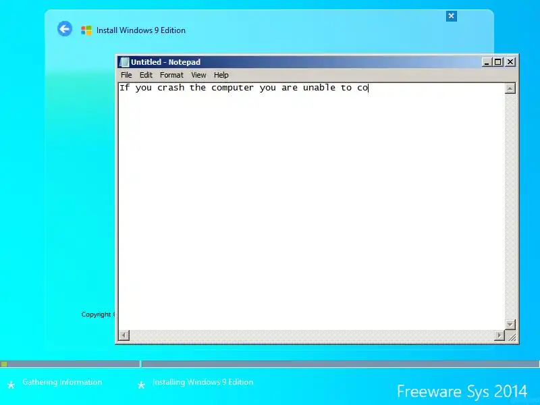Click the typed line "If you crash the computer"
The image size is (540, 405).
pos(244,88)
